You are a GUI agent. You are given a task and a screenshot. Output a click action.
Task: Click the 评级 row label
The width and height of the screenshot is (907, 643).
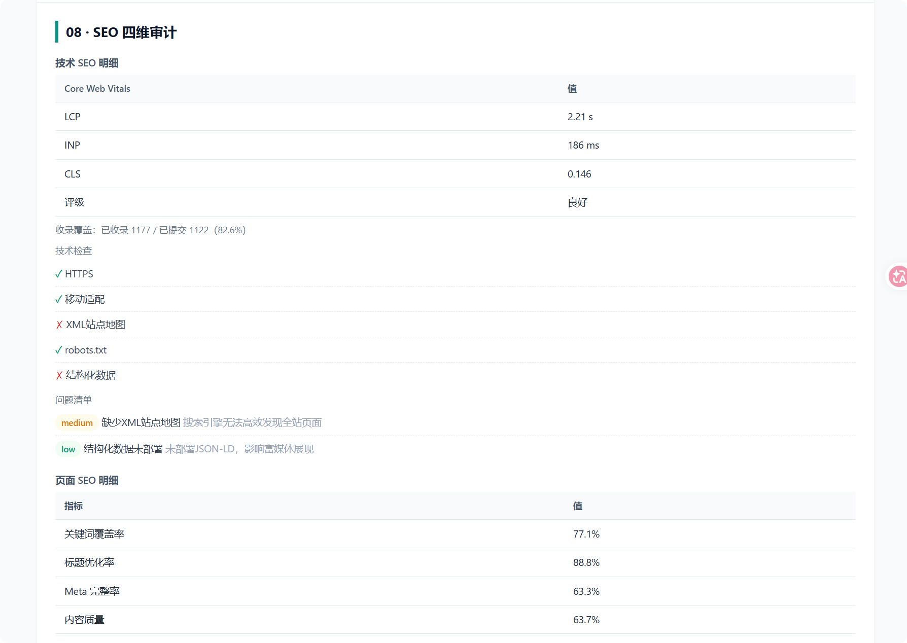[75, 202]
